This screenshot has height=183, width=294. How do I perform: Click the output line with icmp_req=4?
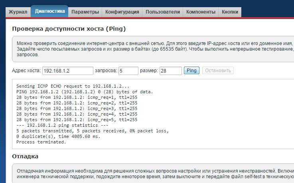tap(77, 114)
